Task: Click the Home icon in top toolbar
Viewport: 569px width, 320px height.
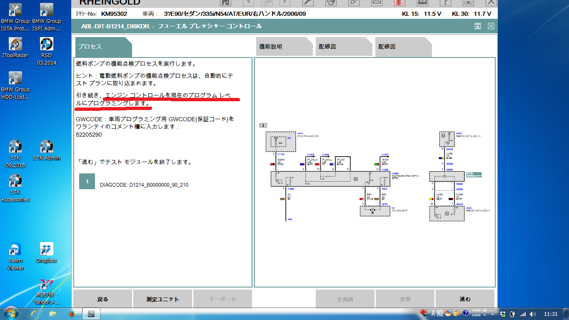Action: (x=225, y=2)
